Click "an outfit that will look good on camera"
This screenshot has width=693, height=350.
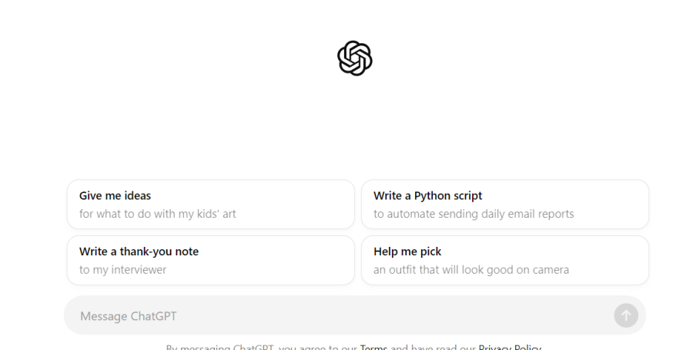(471, 270)
